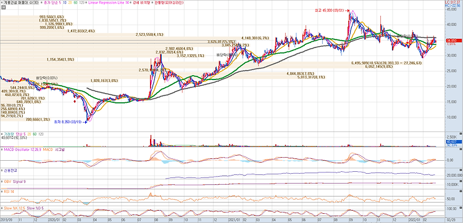Click the 1,828,167(3.0%) volume profile value
The height and width of the screenshot is (223, 463).
[104, 81]
